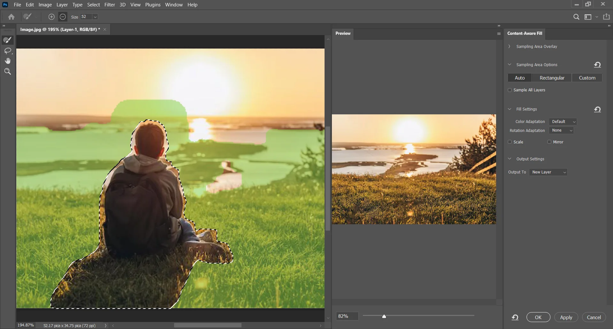Open Rotation Adaptation dropdown

[x=561, y=130]
